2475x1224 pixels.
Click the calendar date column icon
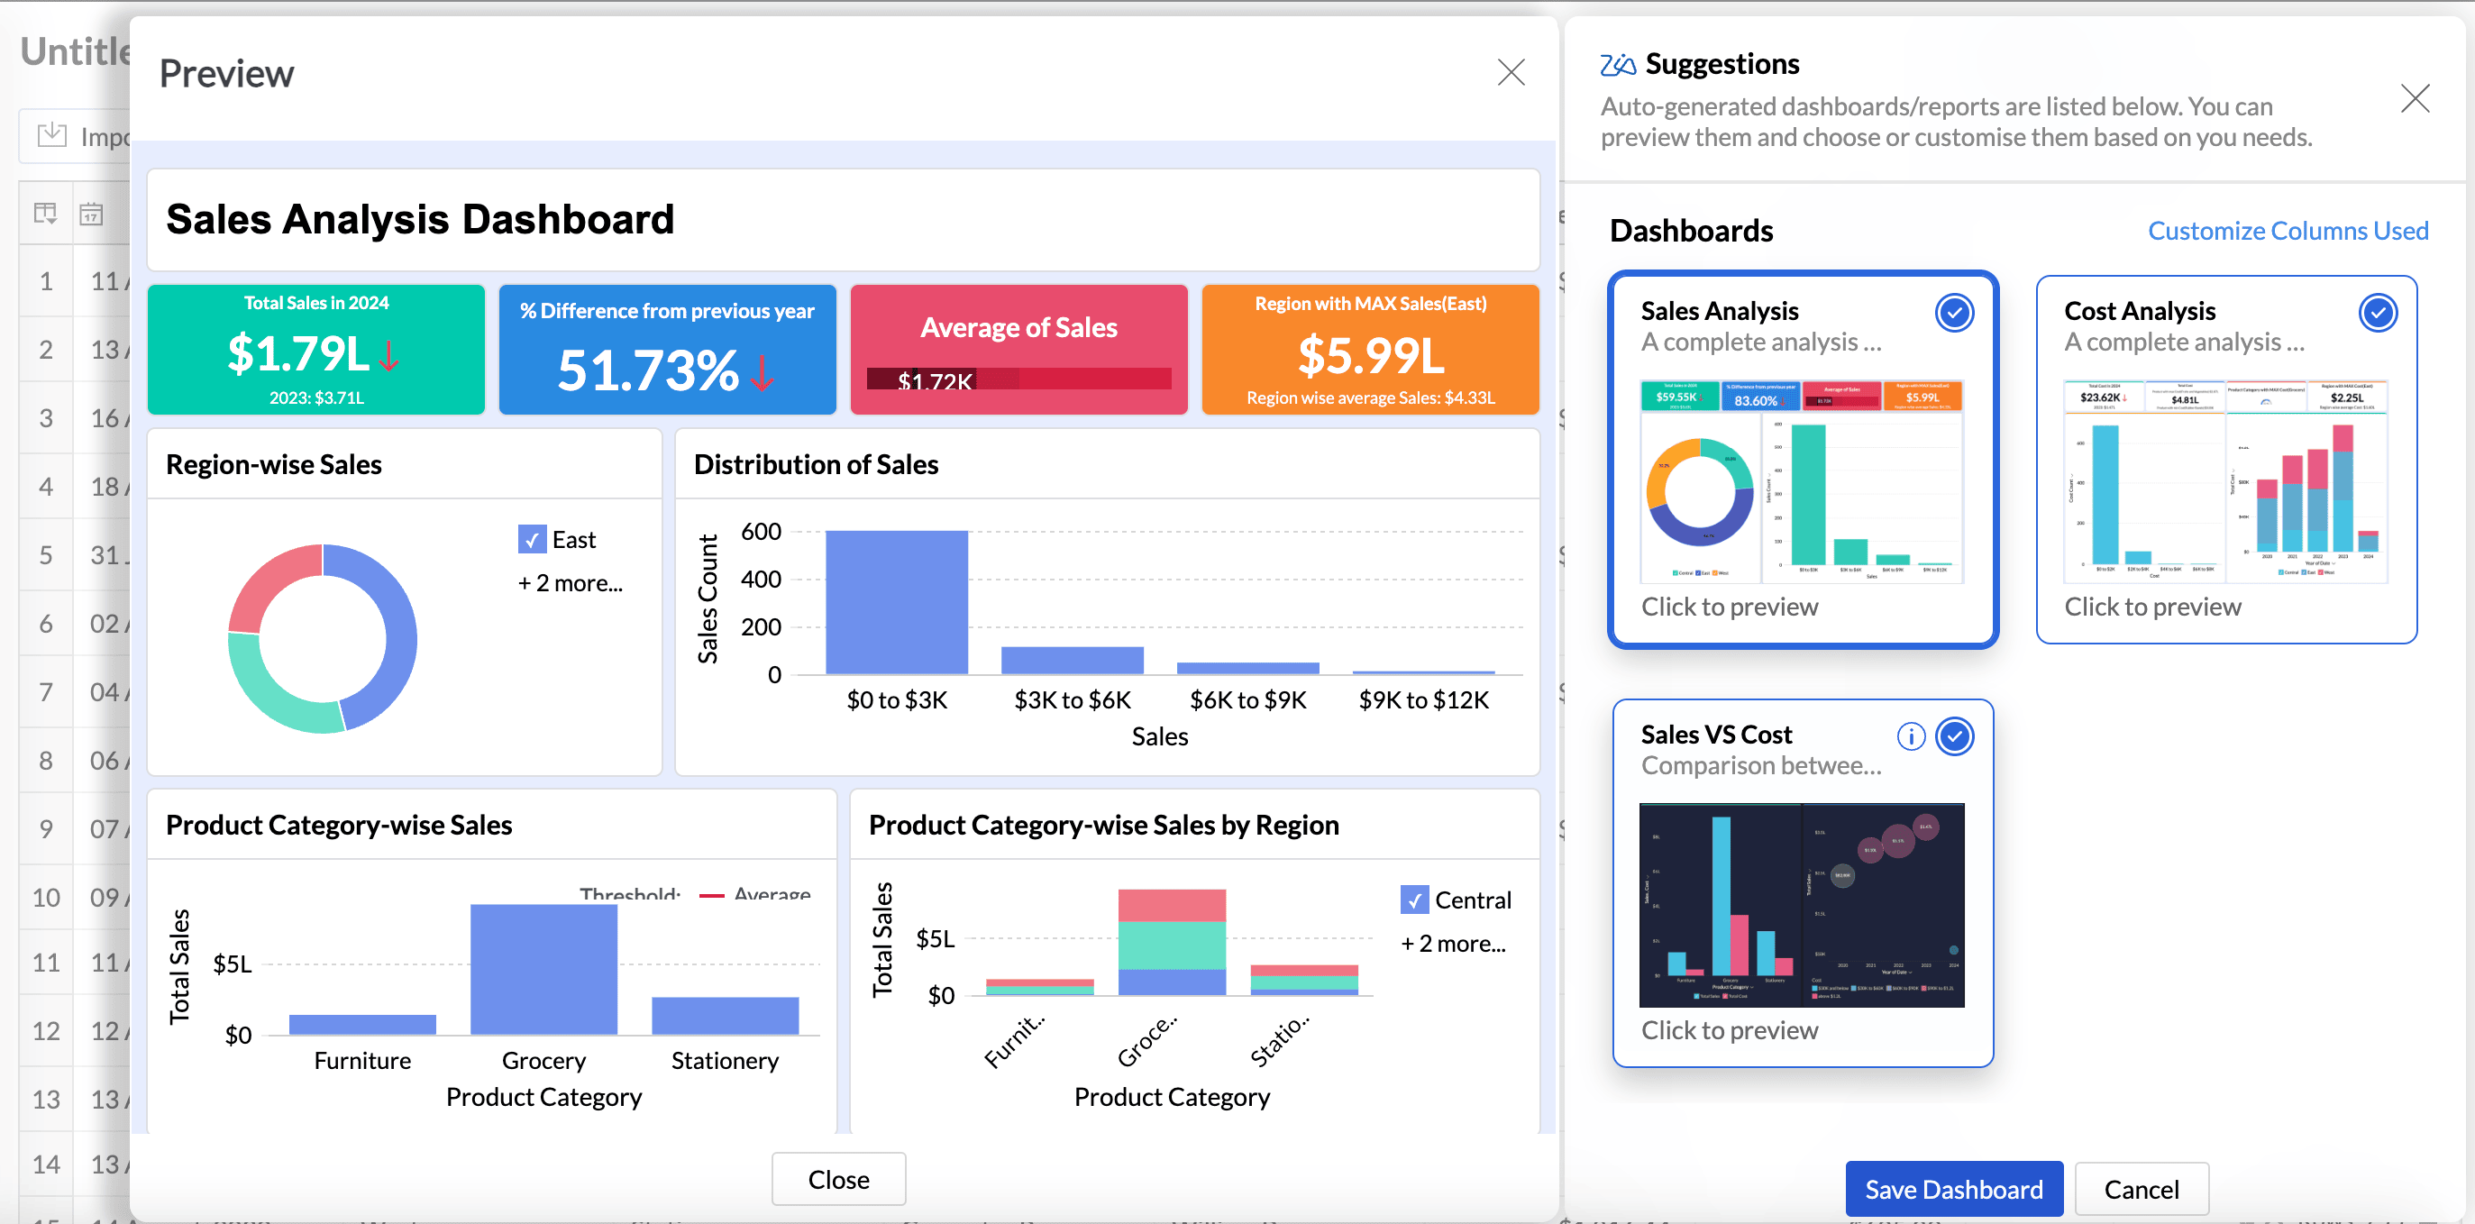coord(91,214)
